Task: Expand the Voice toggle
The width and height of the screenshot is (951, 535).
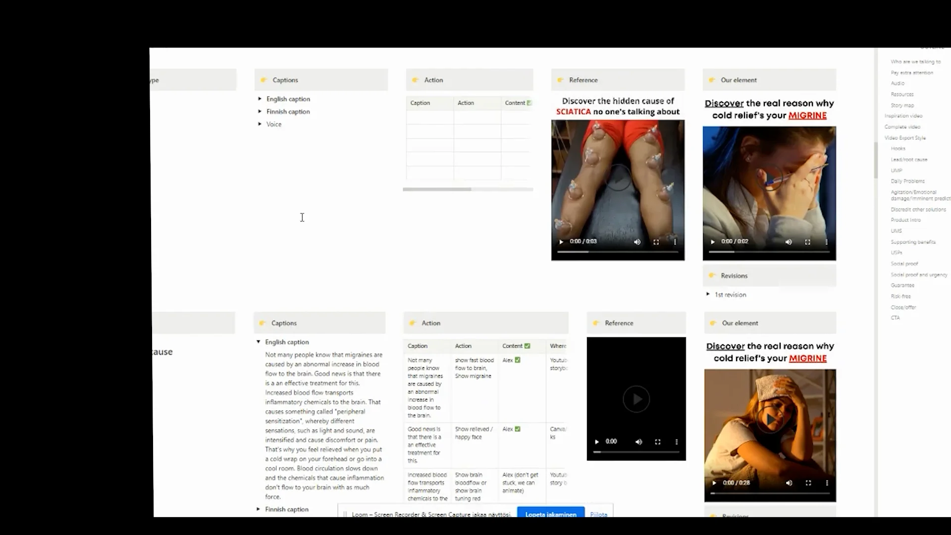Action: pos(260,124)
